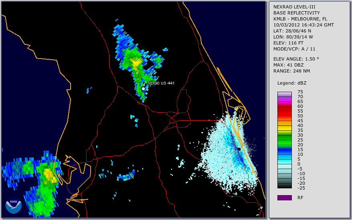Click the -25 legend value
Viewport: 352px width, 220px height.
click(x=301, y=188)
